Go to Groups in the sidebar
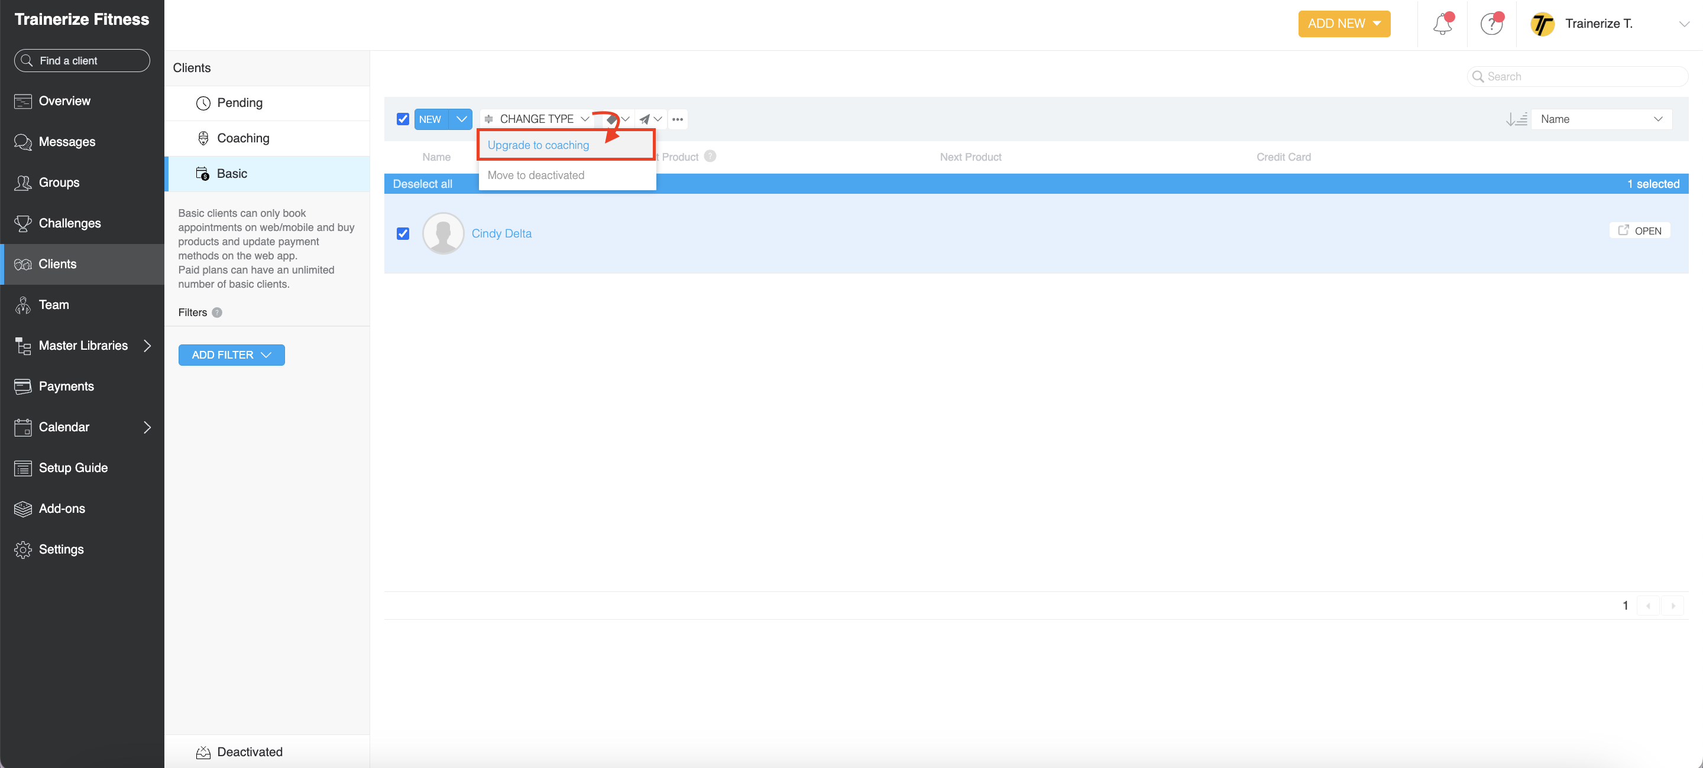Viewport: 1703px width, 768px height. (82, 183)
